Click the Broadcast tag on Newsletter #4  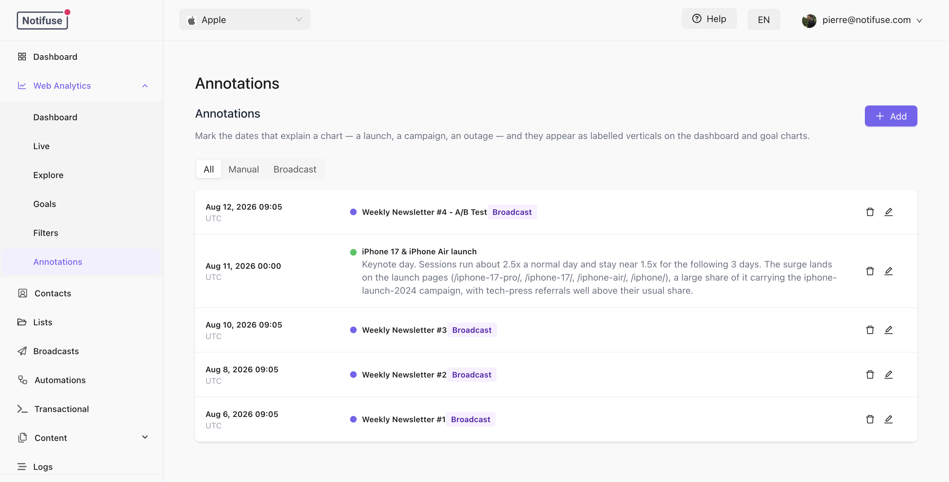tap(512, 212)
